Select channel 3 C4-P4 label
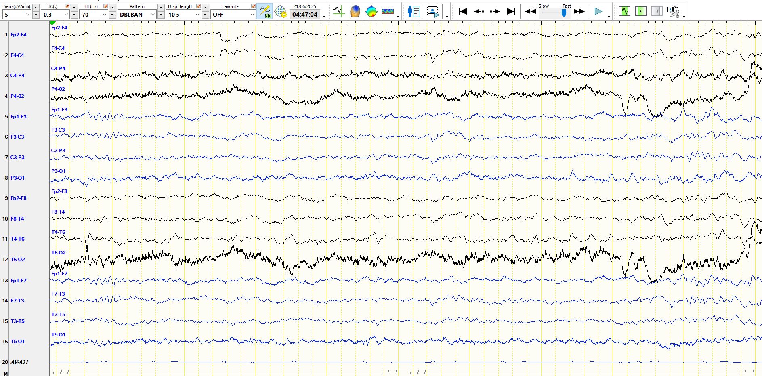Image resolution: width=762 pixels, height=376 pixels. coord(17,76)
